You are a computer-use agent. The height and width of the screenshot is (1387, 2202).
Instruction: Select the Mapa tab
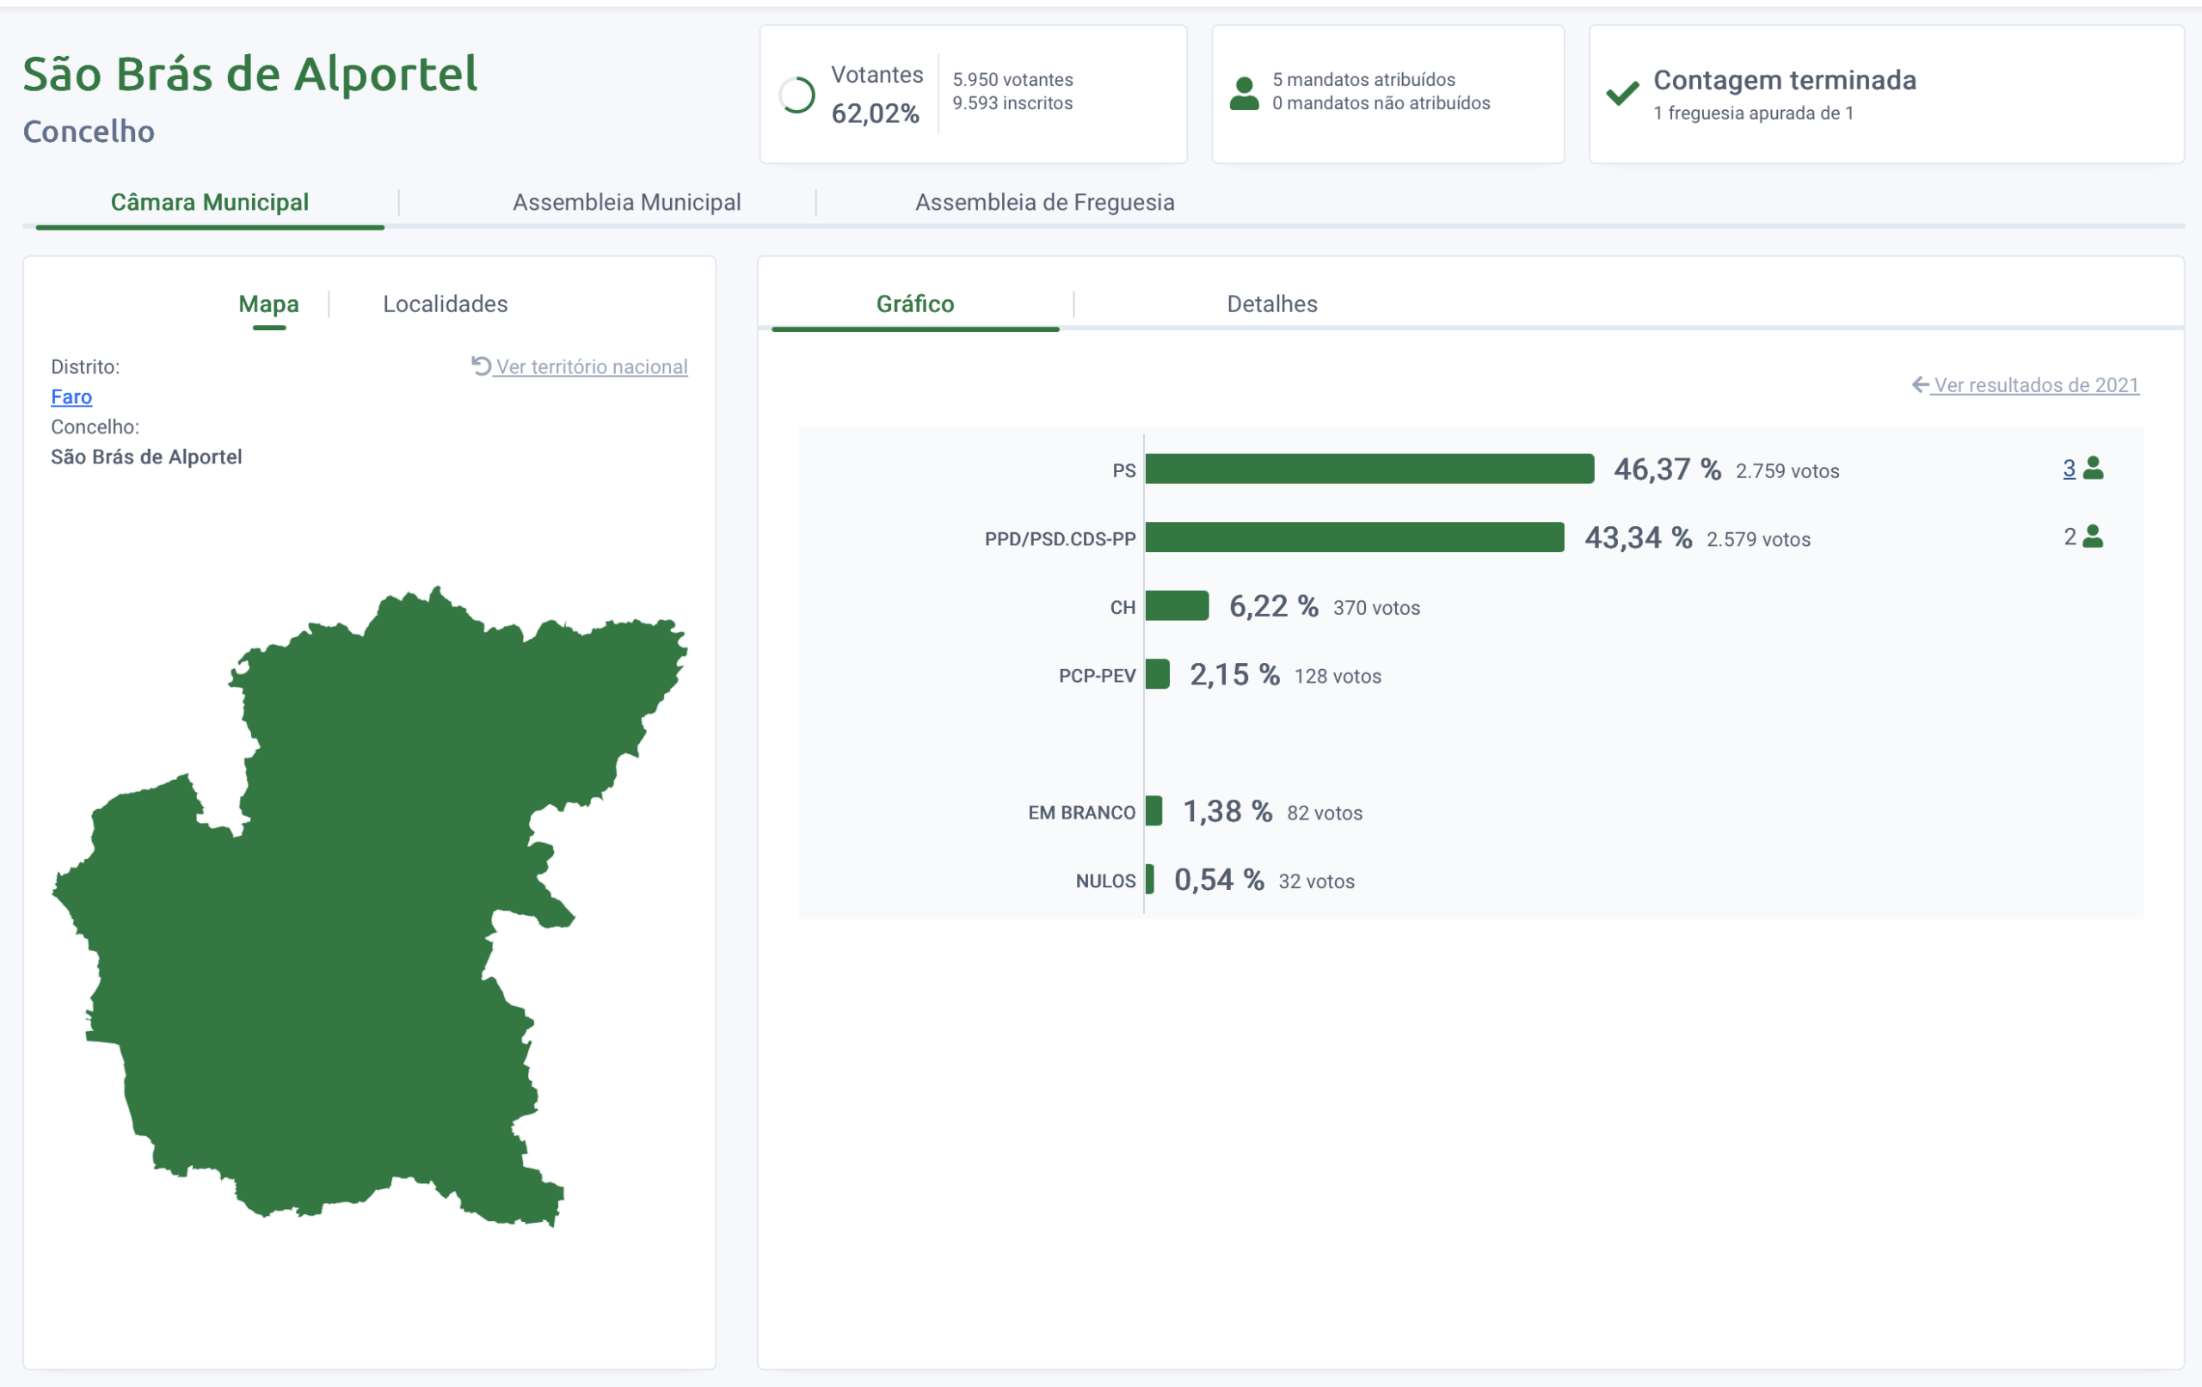click(268, 304)
